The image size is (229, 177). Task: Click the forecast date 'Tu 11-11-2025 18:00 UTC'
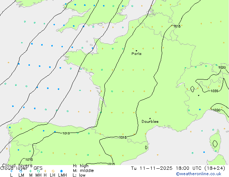click(166, 168)
